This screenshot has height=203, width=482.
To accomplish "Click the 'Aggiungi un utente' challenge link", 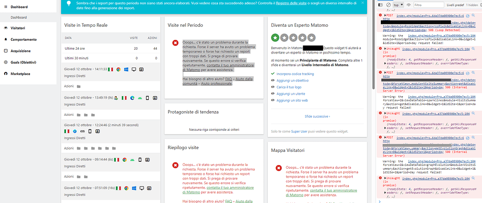I will tap(291, 94).
